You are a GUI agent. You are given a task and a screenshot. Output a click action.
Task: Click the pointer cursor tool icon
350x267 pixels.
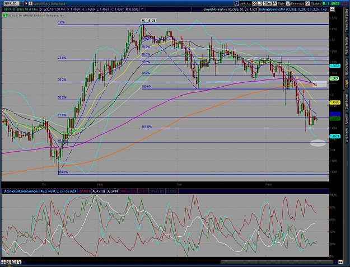coord(18,262)
